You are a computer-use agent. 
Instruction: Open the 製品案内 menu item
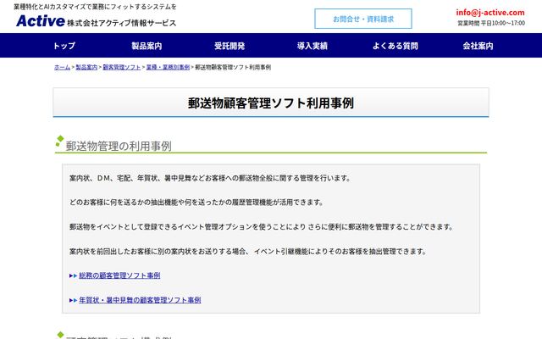147,46
